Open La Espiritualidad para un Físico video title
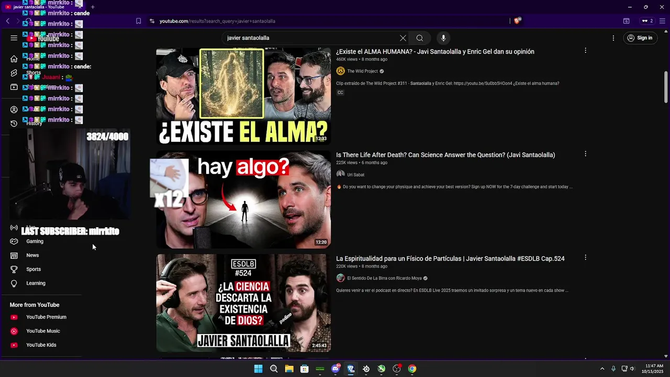This screenshot has width=670, height=377. point(450,259)
